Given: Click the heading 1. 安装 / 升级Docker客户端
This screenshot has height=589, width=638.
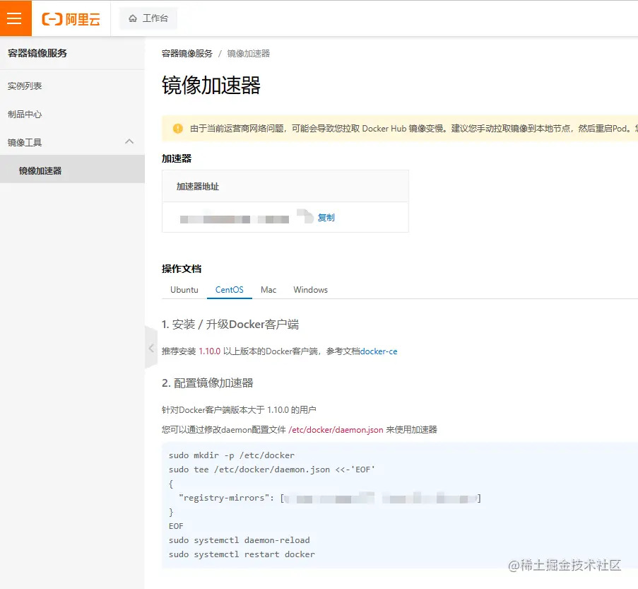Looking at the screenshot, I should [230, 325].
